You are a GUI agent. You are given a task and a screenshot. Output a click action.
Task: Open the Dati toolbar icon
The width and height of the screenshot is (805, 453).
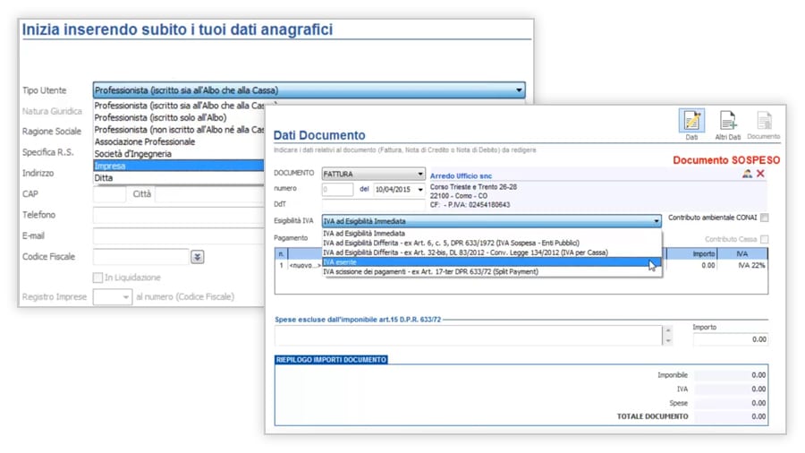coord(691,124)
